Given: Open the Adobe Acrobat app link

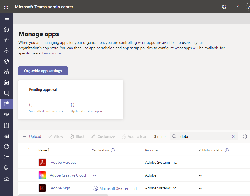Looking at the screenshot, I should tap(63, 162).
